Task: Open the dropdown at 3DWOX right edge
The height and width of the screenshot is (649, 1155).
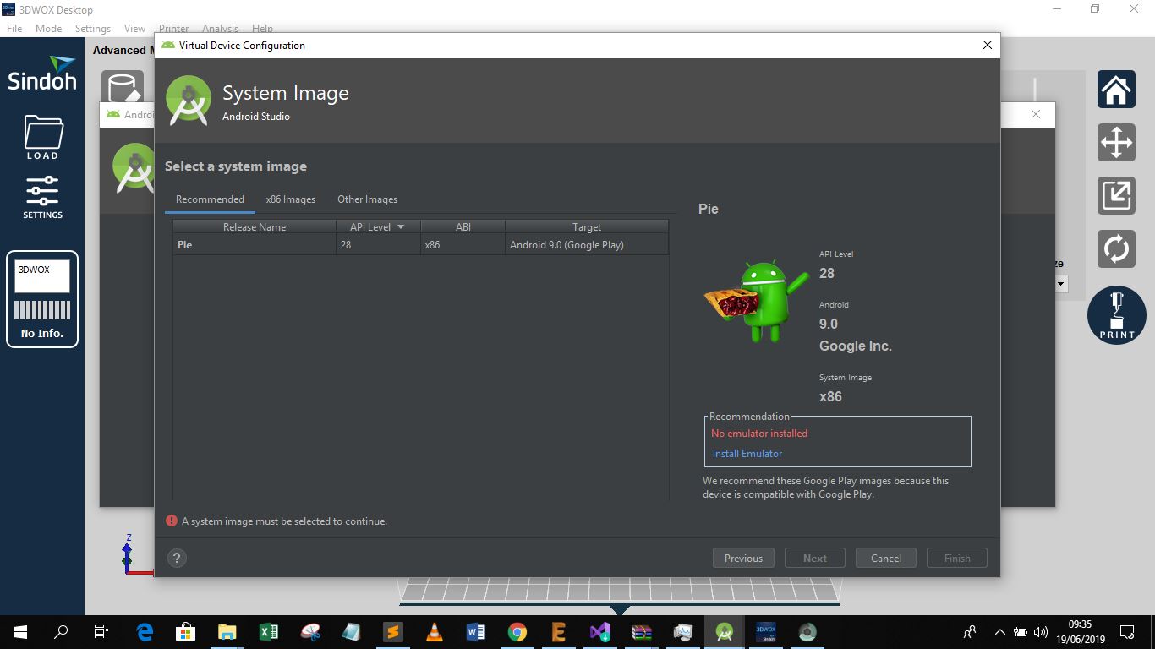Action: pyautogui.click(x=1061, y=284)
